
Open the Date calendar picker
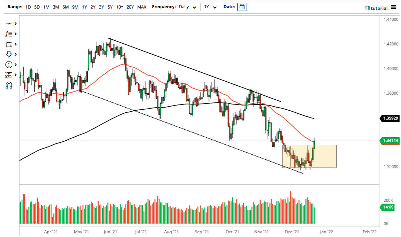click(242, 6)
